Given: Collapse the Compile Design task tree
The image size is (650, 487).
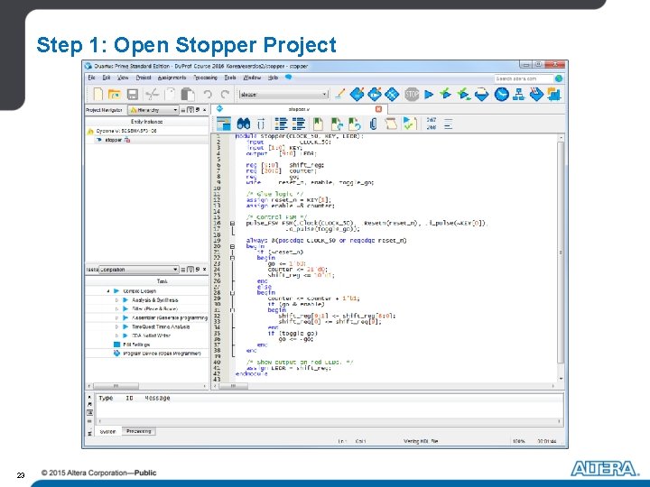Looking at the screenshot, I should pos(108,291).
